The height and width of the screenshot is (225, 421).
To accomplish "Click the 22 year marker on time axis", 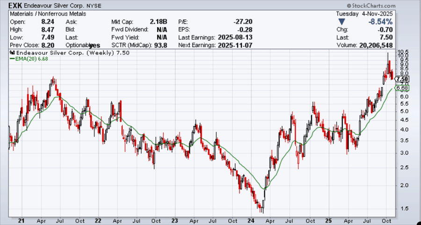I will point(98,220).
